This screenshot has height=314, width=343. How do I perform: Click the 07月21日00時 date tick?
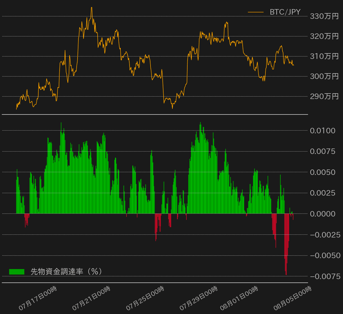tap(91, 298)
